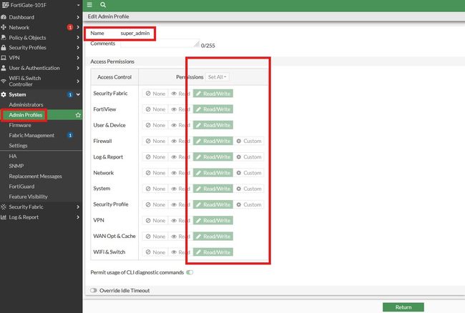Image resolution: width=465 pixels, height=313 pixels.
Task: Set User & Device permission to Read/Write
Action: [x=213, y=125]
